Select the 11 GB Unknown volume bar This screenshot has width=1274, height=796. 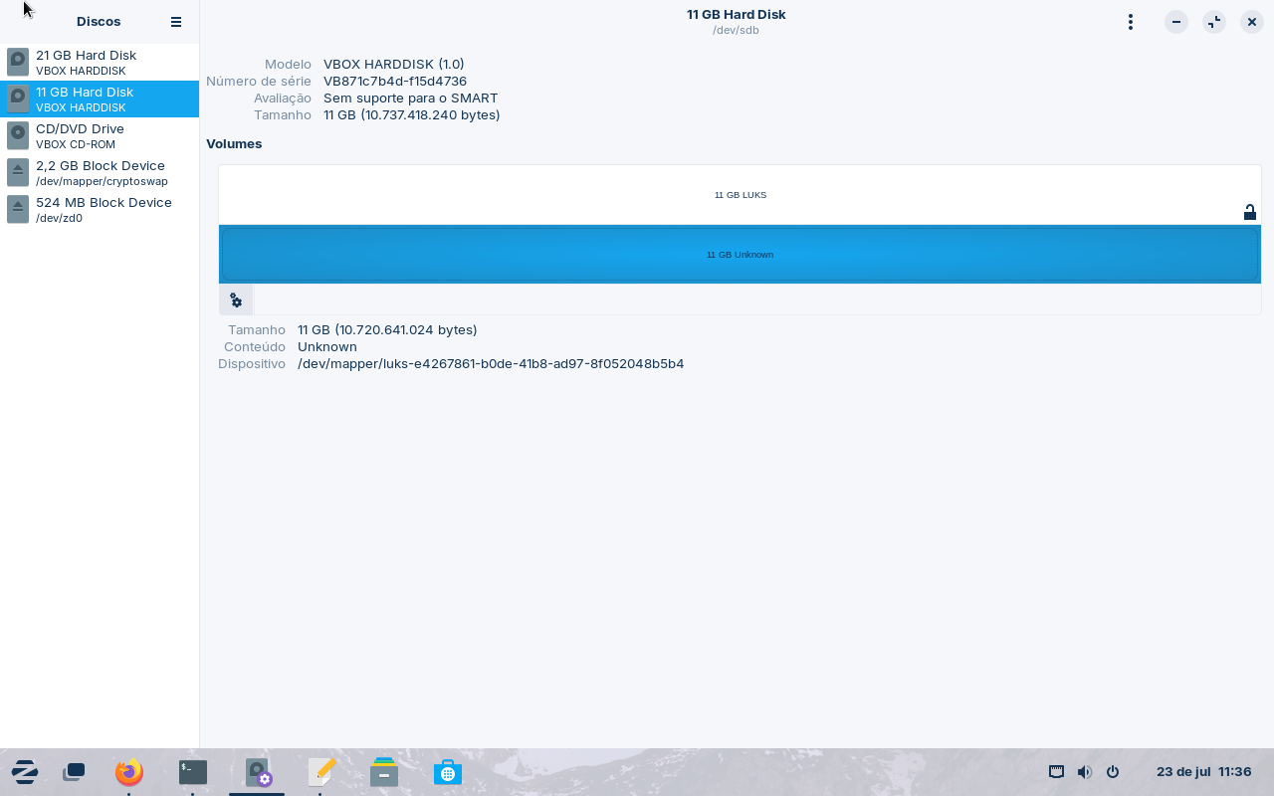[740, 255]
